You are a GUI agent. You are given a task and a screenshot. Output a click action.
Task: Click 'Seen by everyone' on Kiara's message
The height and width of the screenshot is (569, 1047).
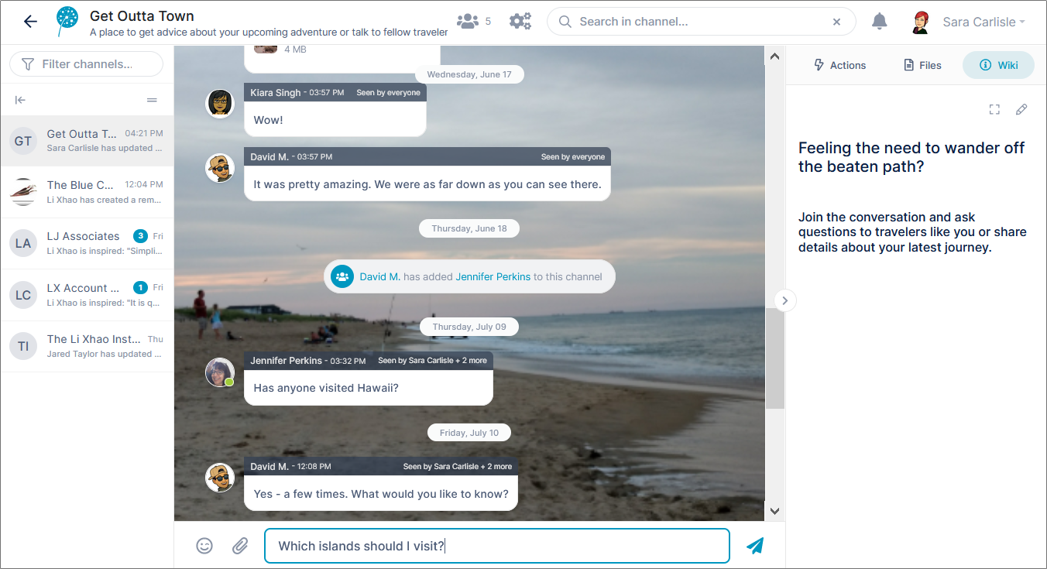point(388,93)
